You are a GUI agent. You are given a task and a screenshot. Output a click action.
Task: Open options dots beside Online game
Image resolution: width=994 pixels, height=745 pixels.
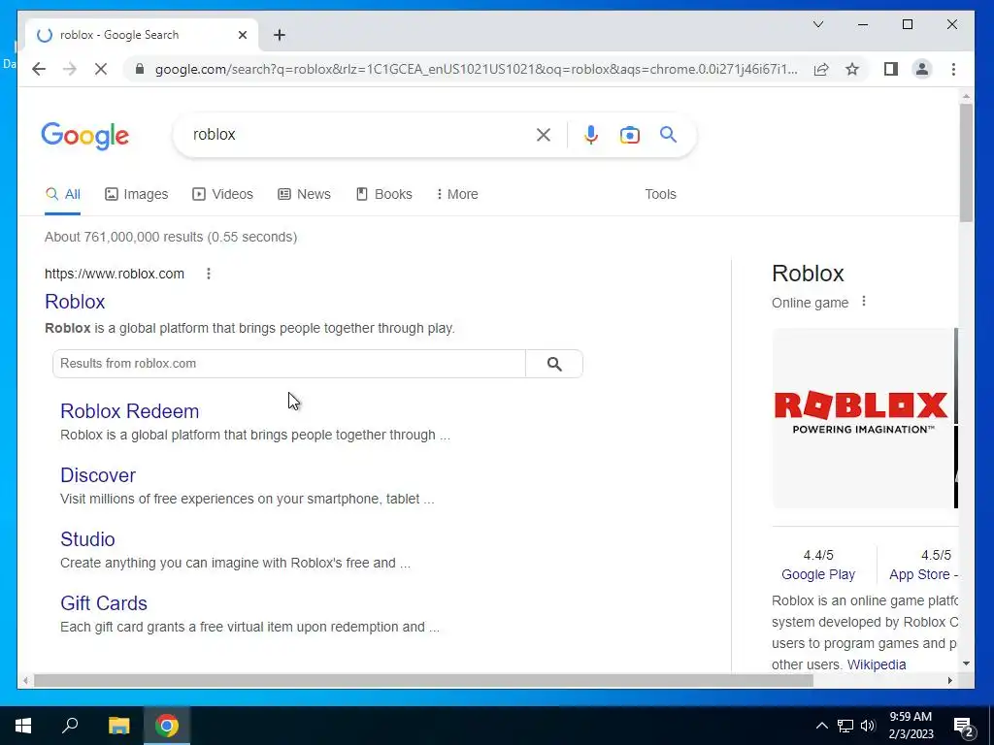point(863,302)
